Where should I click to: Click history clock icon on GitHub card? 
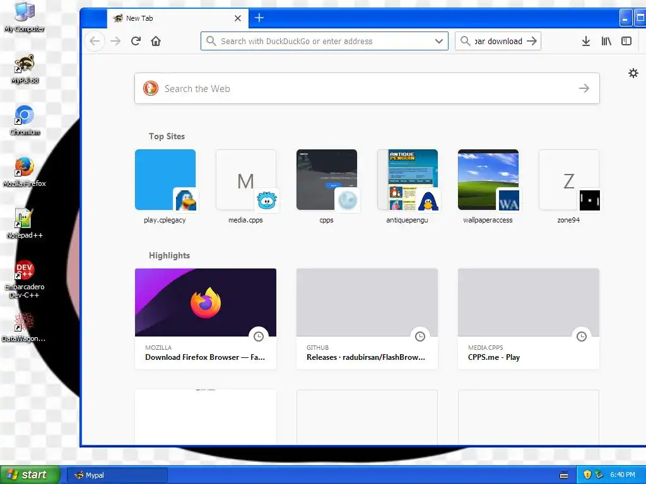tap(420, 337)
